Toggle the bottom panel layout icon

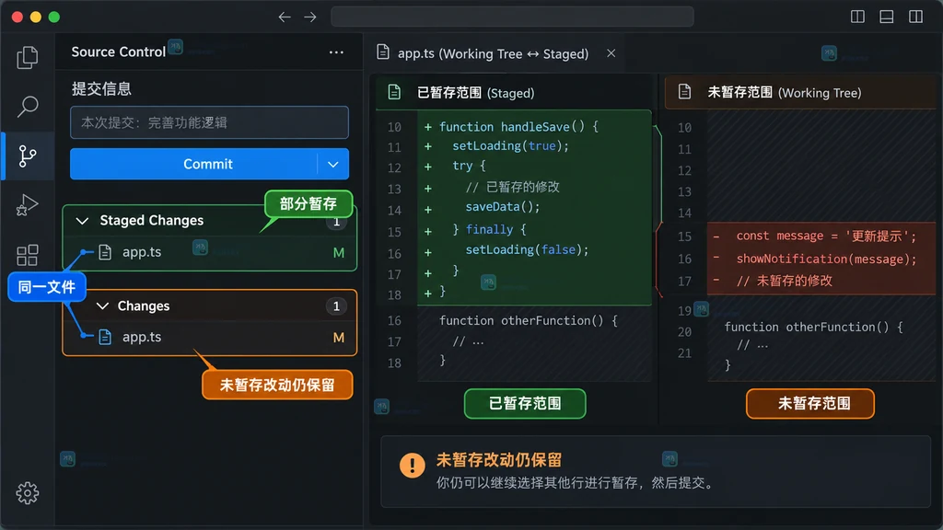click(887, 17)
